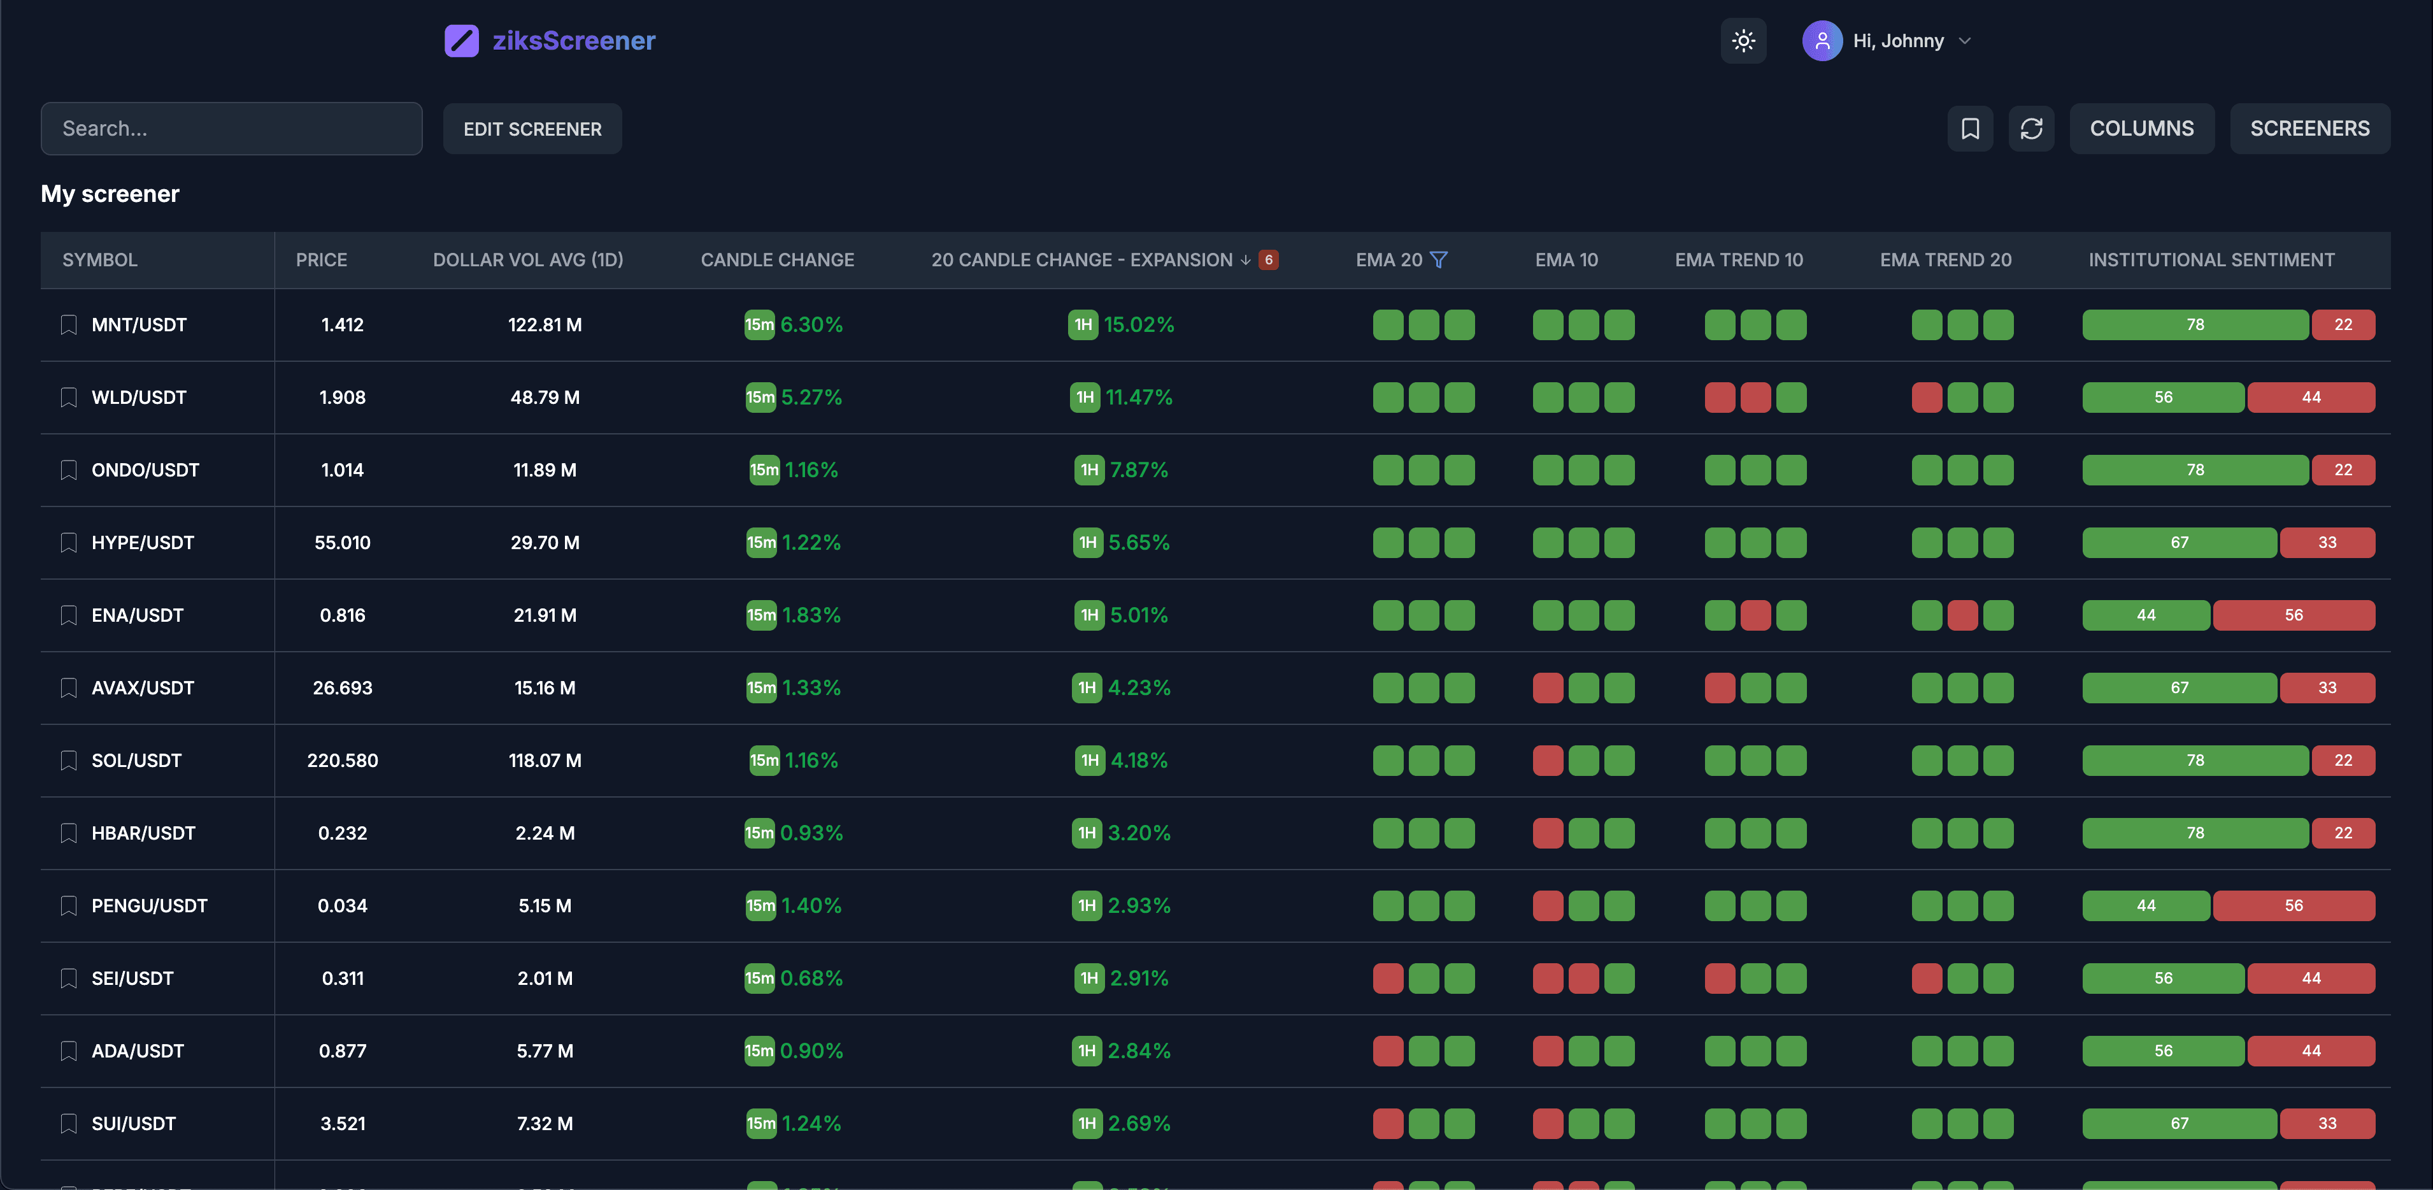The image size is (2433, 1190).
Task: Bookmark the MNT/USDT row
Action: pyautogui.click(x=68, y=325)
